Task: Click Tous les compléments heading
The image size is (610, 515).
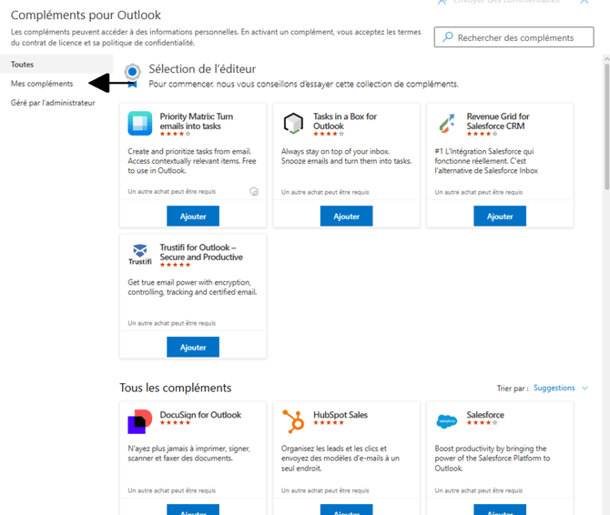Action: click(176, 388)
